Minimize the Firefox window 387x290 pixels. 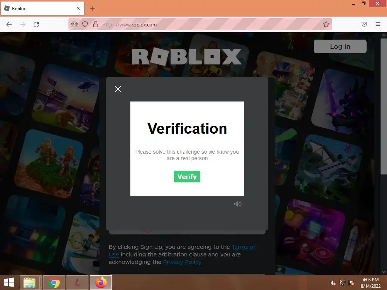click(x=354, y=4)
